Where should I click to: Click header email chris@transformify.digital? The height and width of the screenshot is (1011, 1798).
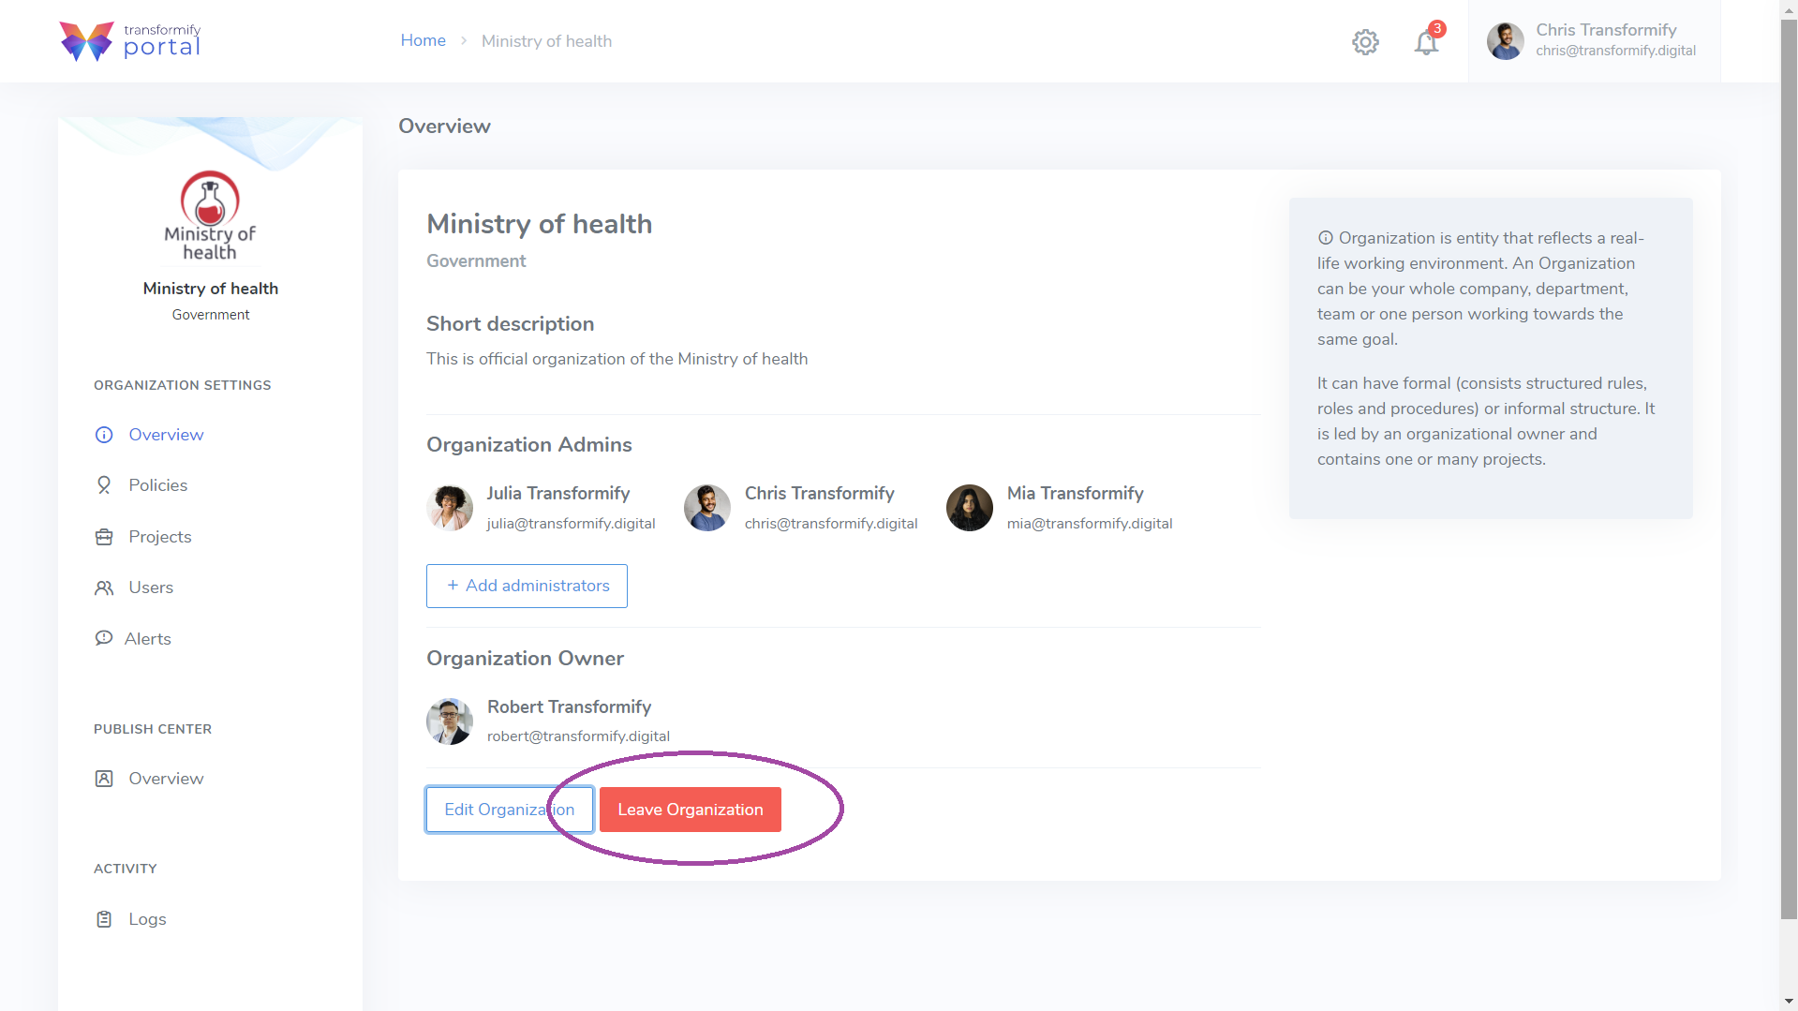[1615, 51]
